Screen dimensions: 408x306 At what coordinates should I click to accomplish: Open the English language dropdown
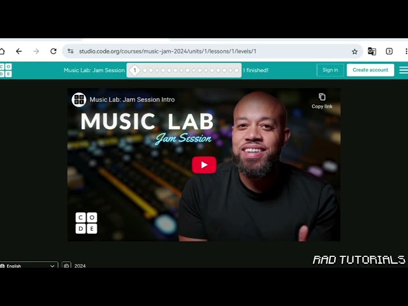(29, 265)
